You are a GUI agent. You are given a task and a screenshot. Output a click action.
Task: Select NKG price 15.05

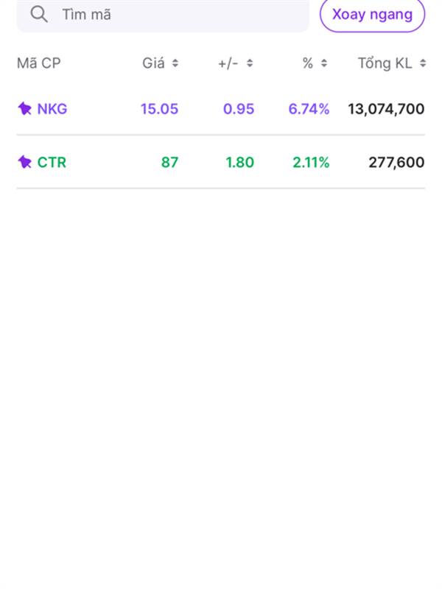159,109
